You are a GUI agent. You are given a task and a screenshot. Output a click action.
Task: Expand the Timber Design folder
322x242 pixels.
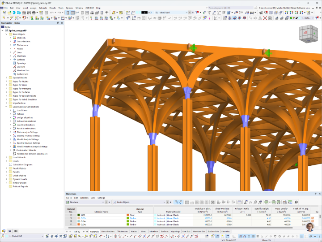6,183
